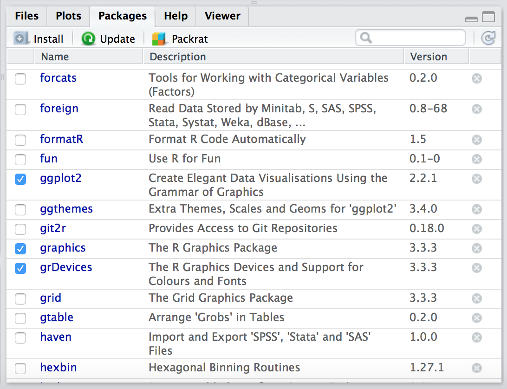Click the Packrat button label
This screenshot has height=389, width=507.
(x=189, y=39)
